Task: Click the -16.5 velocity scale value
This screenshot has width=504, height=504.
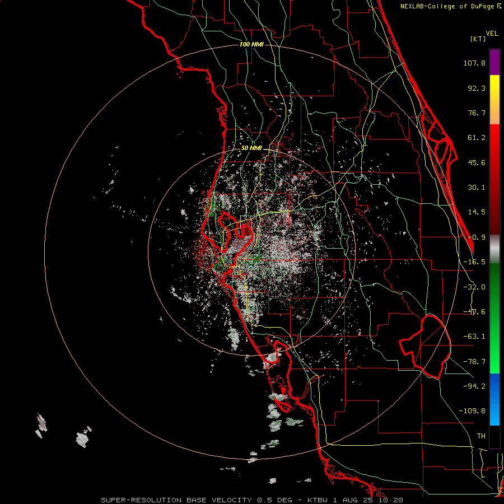Action: (474, 262)
